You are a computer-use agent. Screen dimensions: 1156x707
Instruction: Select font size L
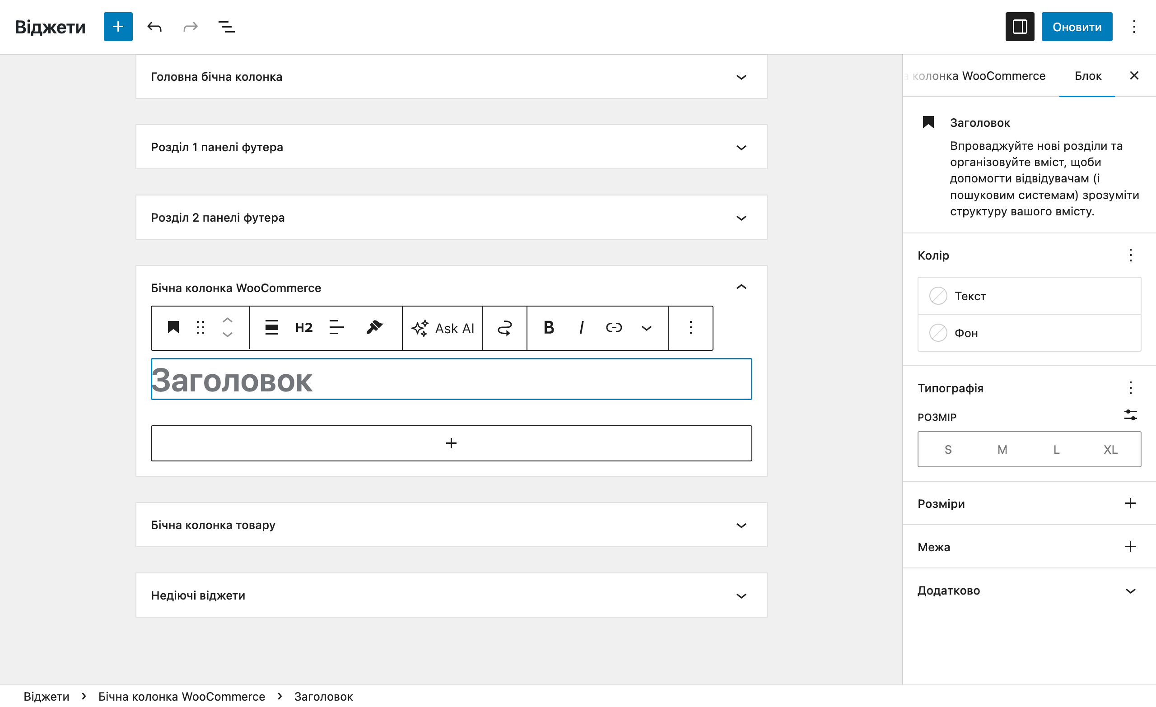1056,450
